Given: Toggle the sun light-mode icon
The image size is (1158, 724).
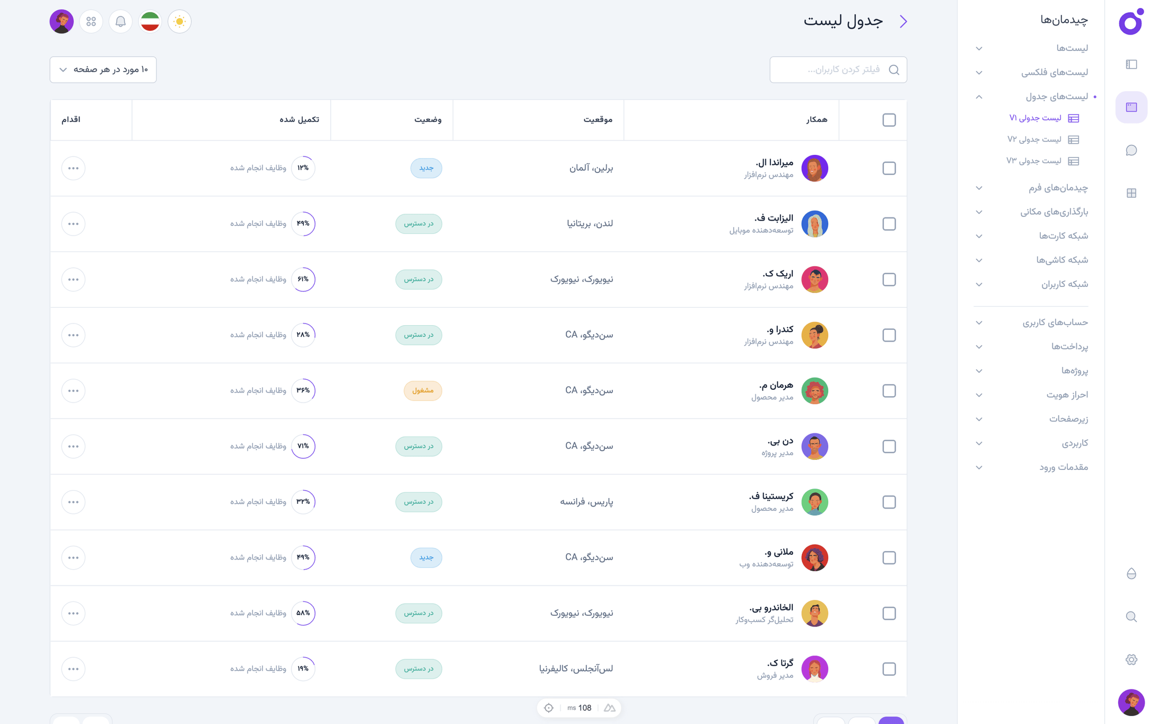Looking at the screenshot, I should point(179,22).
